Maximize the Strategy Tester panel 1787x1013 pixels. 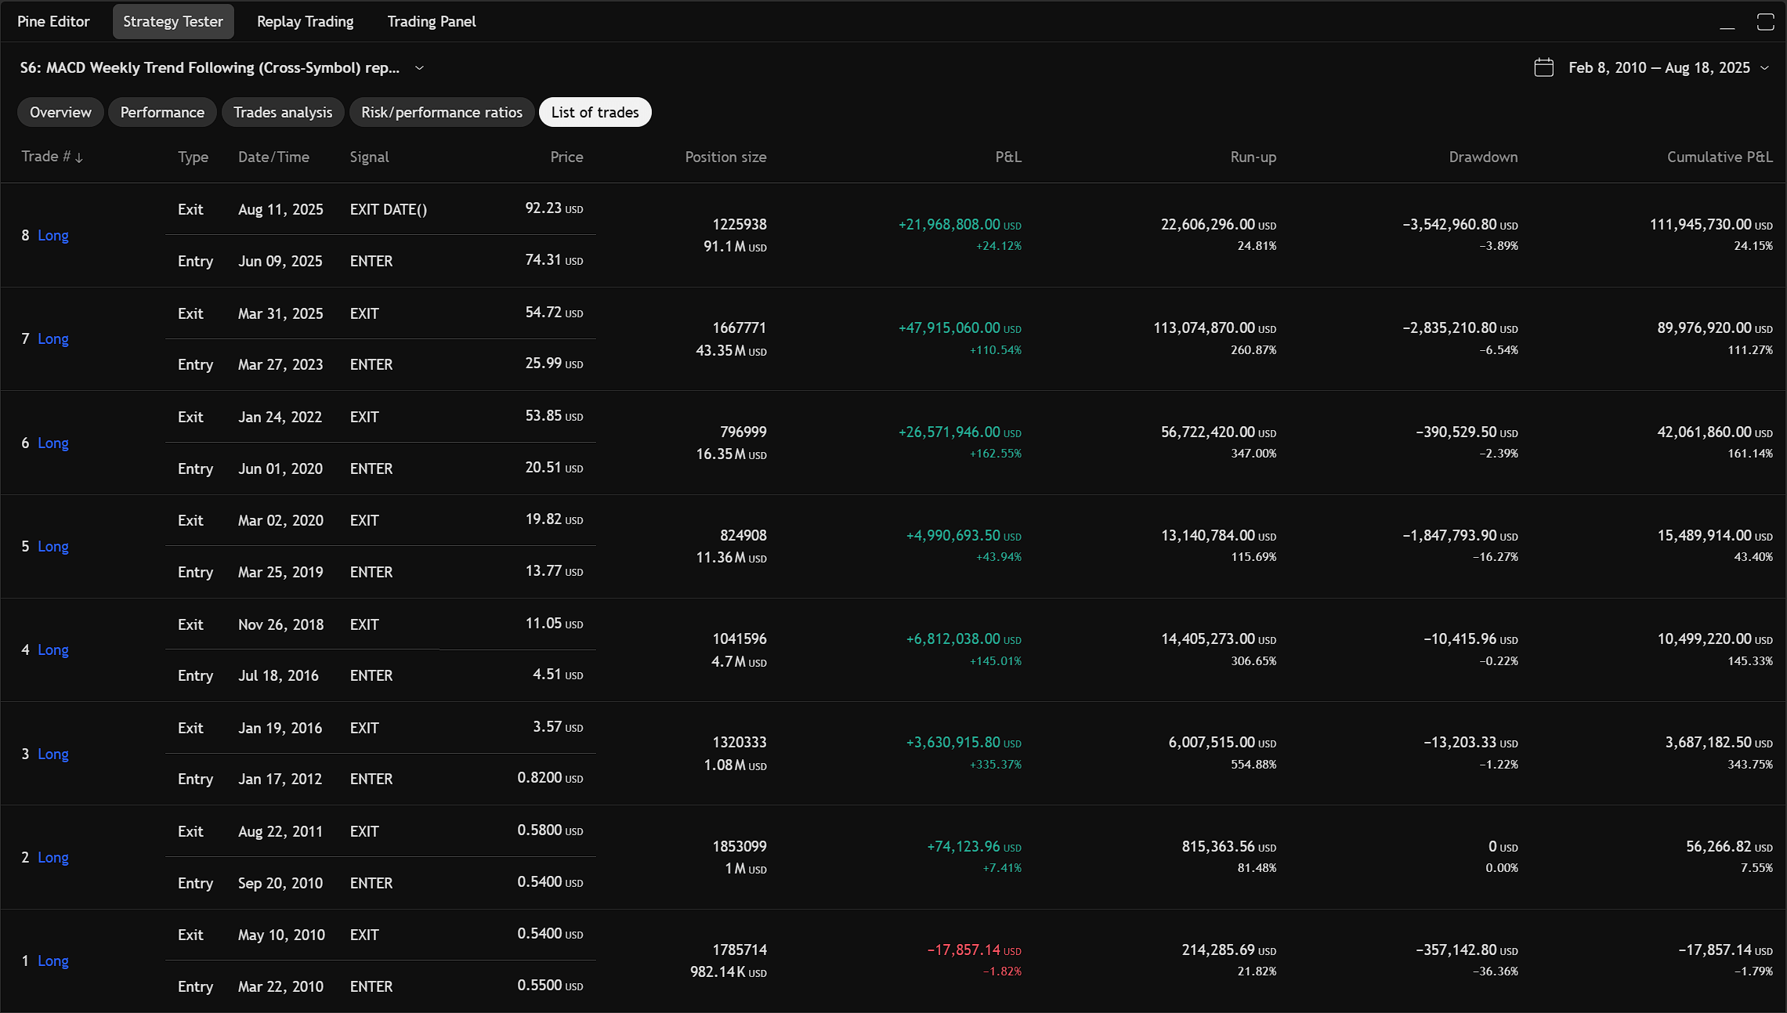pos(1765,22)
